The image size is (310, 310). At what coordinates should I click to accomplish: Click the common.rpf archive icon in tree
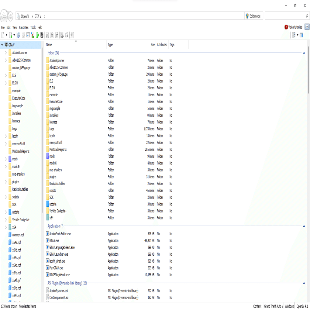coord(10,235)
